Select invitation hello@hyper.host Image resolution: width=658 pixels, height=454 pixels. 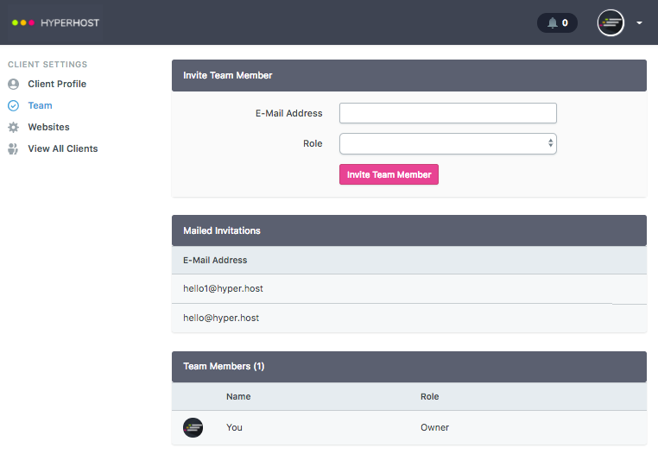pyautogui.click(x=221, y=318)
